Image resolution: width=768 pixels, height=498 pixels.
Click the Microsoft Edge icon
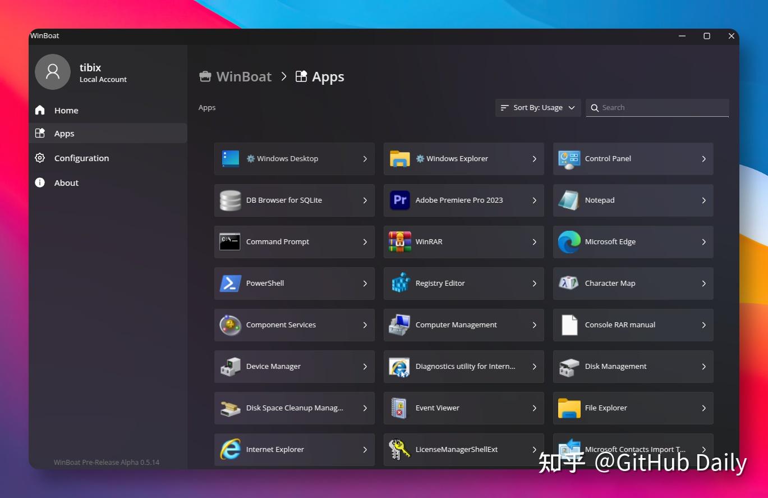(x=569, y=242)
